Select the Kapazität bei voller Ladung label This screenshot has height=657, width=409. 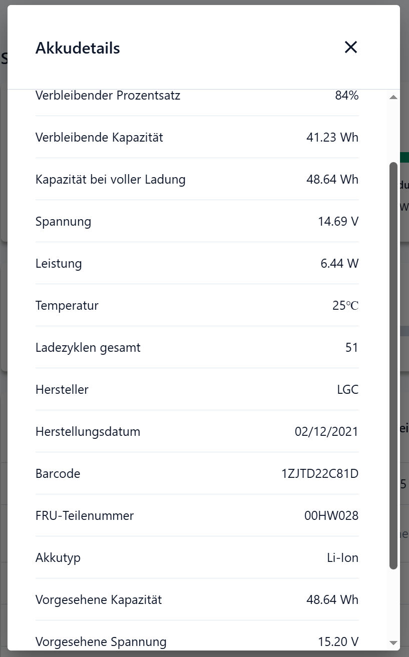coord(111,179)
